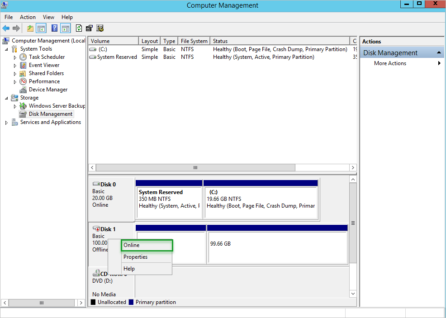
Task: Click the blue Help question mark icon
Action: click(x=54, y=28)
